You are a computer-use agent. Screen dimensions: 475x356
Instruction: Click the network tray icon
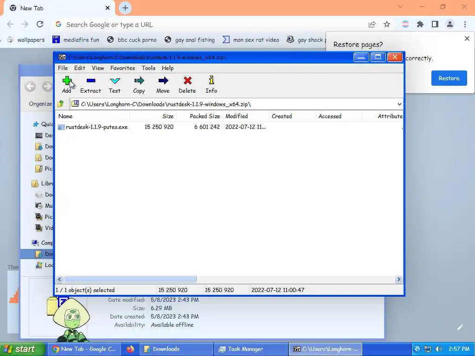[427, 349]
